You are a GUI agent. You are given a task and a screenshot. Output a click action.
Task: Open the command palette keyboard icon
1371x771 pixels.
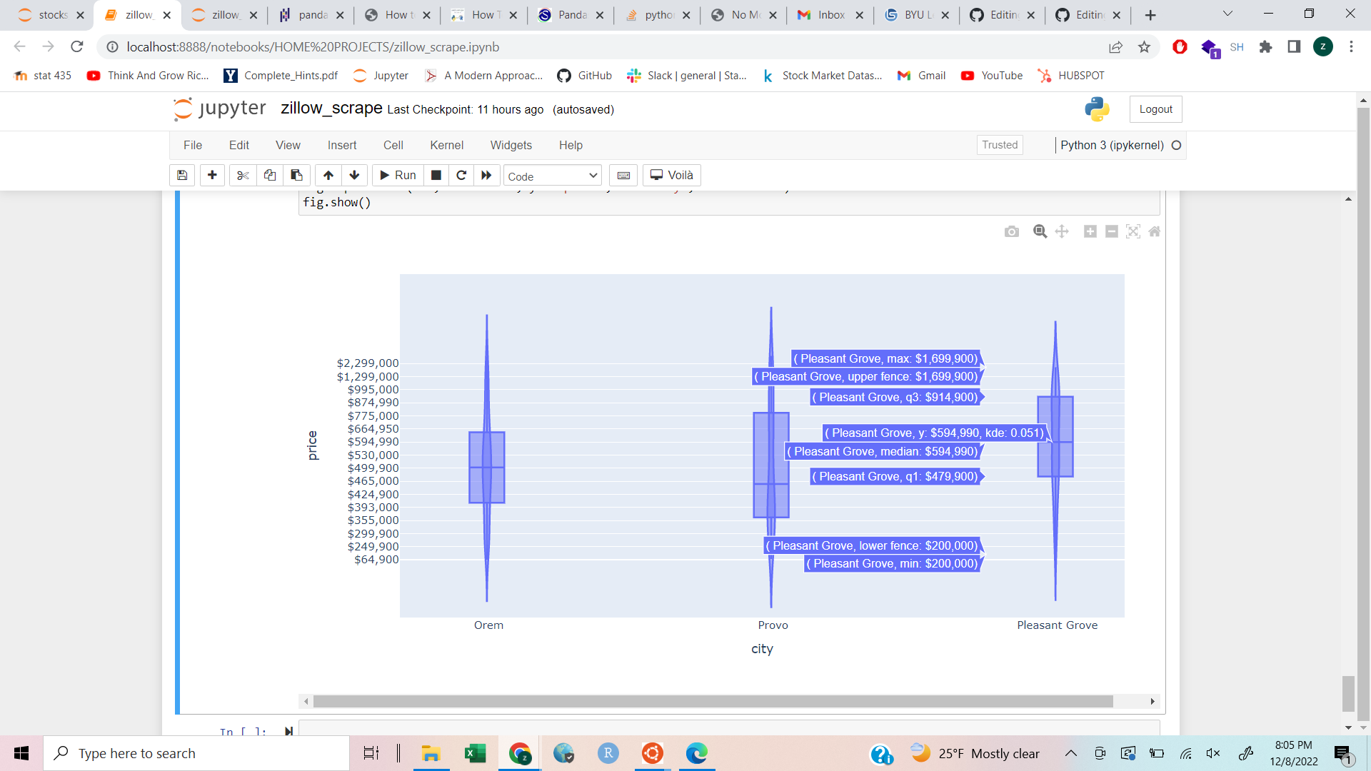[x=623, y=176]
